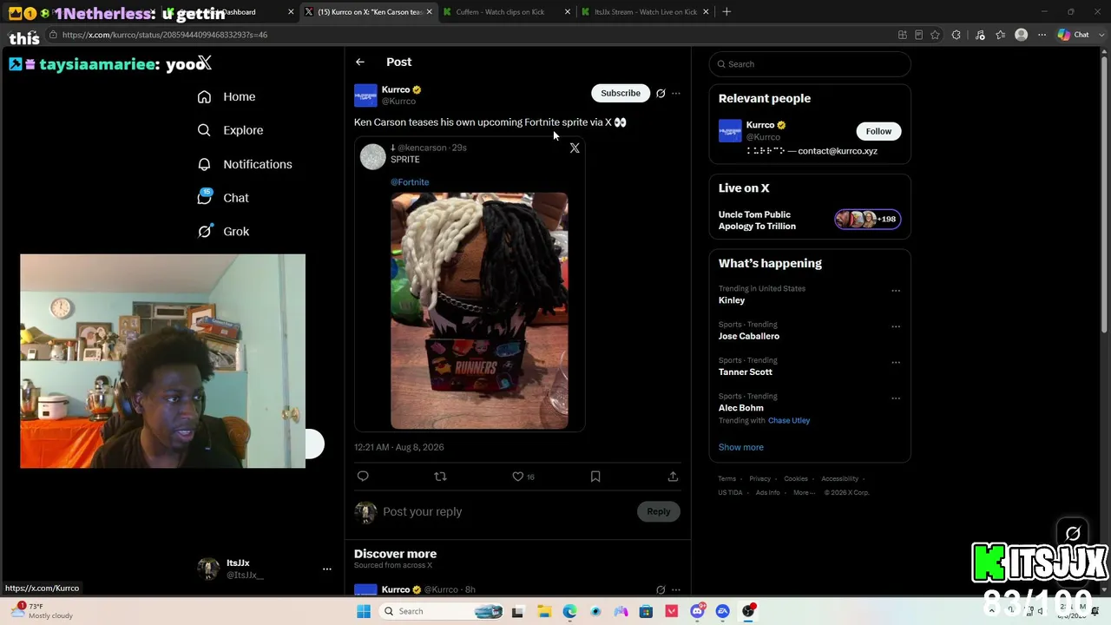The height and width of the screenshot is (625, 1111).
Task: Switch to the Kurrco on X tab
Action: click(x=368, y=12)
